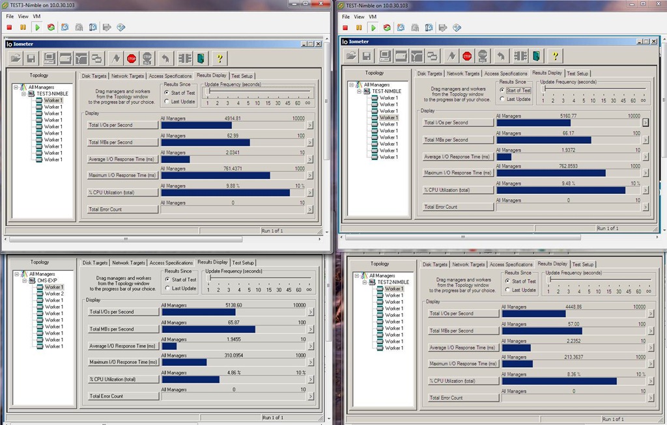Click the Stop All icon in TEST-Nimble Iometer
The image size is (667, 425).
pos(483,56)
